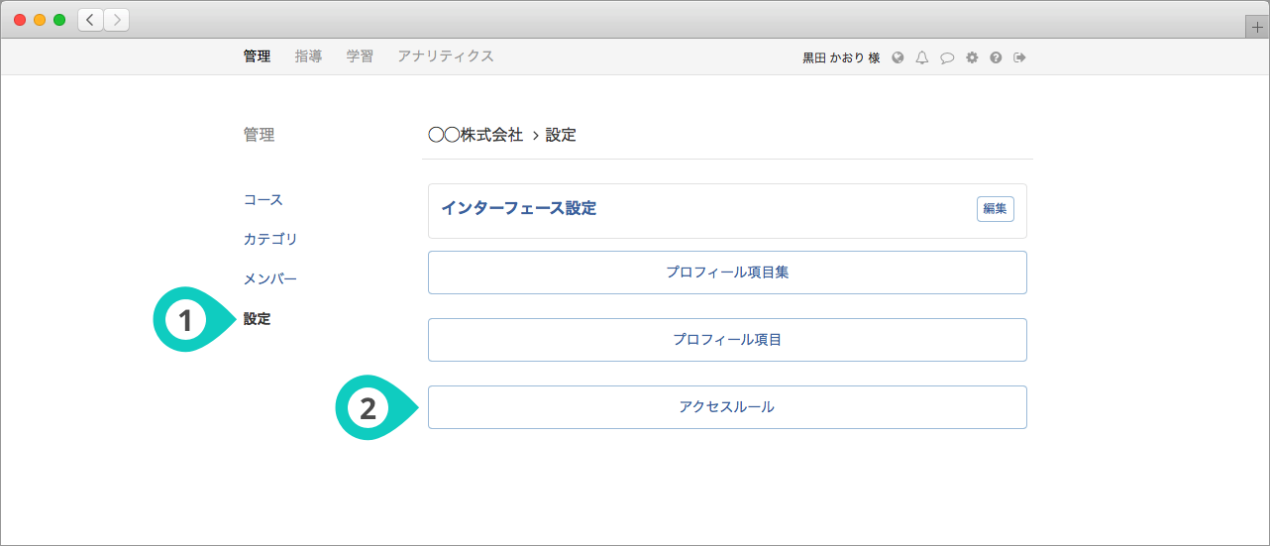Open the help question mark icon
Viewport: 1270px width, 546px height.
pyautogui.click(x=996, y=57)
